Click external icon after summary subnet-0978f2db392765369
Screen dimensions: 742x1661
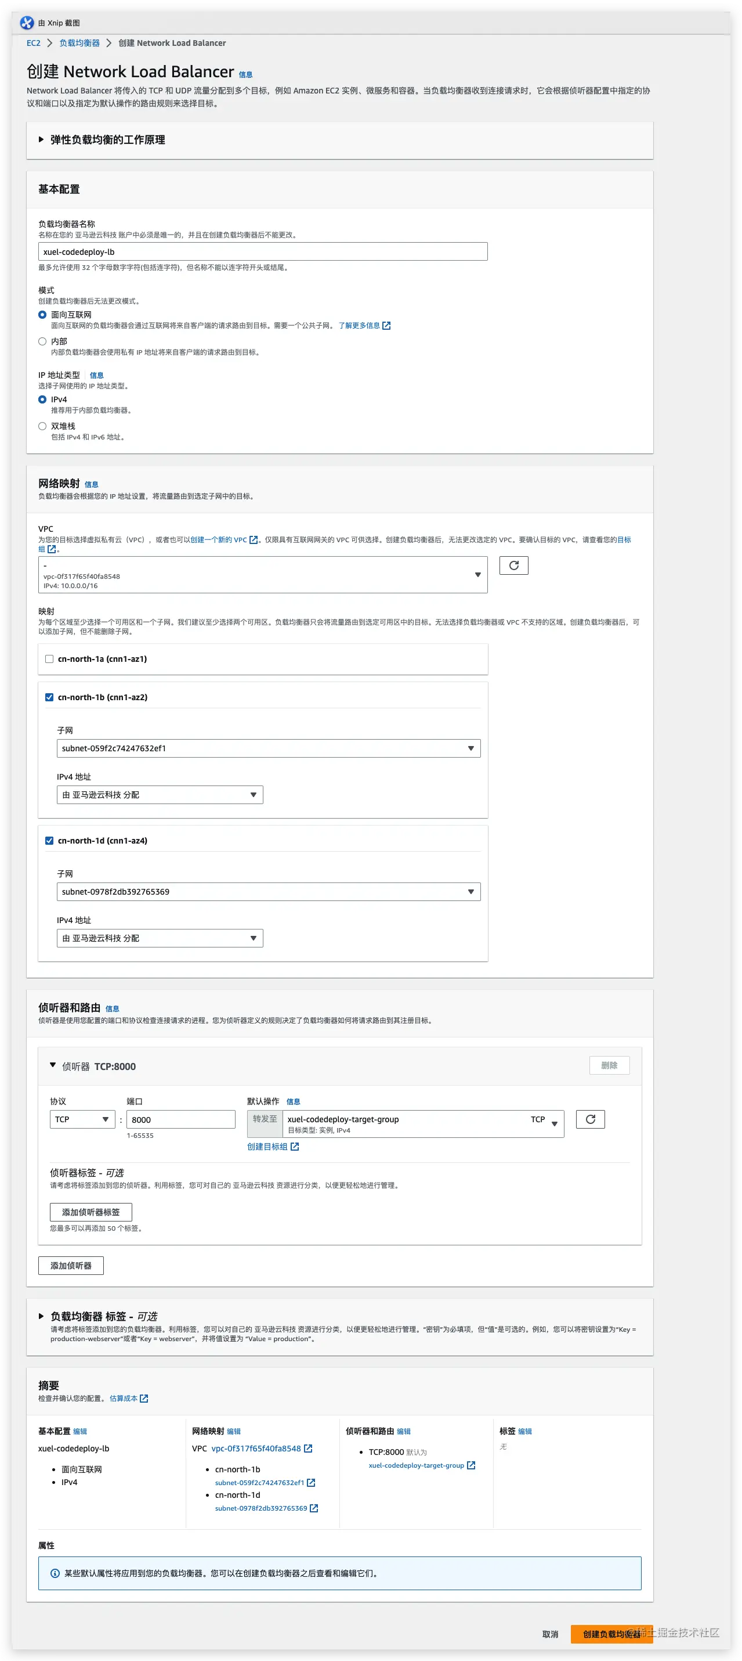click(x=314, y=1508)
